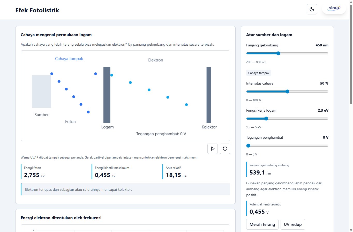Click the 0 V stopping voltage value
The width and height of the screenshot is (353, 232).
(326, 137)
